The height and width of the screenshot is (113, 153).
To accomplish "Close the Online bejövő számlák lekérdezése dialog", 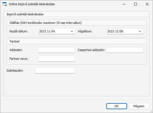I will click(147, 4).
